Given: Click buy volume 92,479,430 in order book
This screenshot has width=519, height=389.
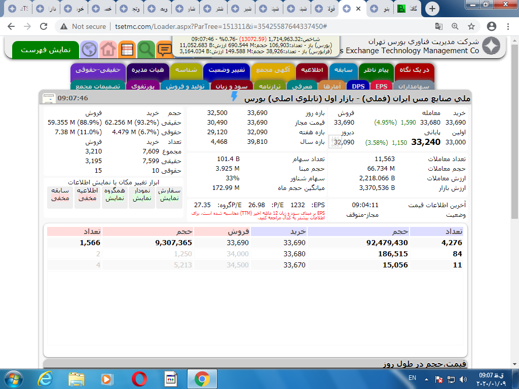Looking at the screenshot, I should point(387,243).
